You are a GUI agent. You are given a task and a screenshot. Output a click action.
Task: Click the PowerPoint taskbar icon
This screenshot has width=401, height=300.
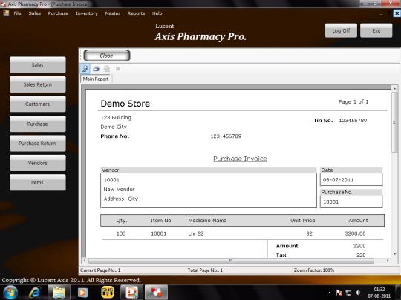pyautogui.click(x=131, y=293)
